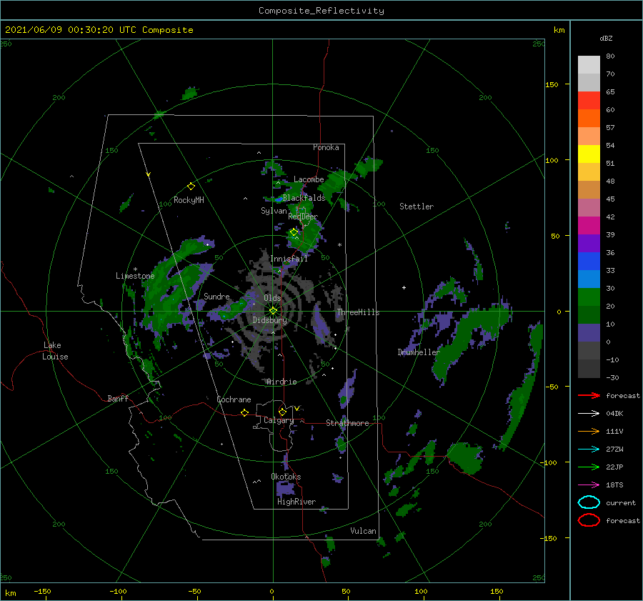Screen dimensions: 643x601
Task: Click the Cochrane city label
Action: [x=234, y=399]
